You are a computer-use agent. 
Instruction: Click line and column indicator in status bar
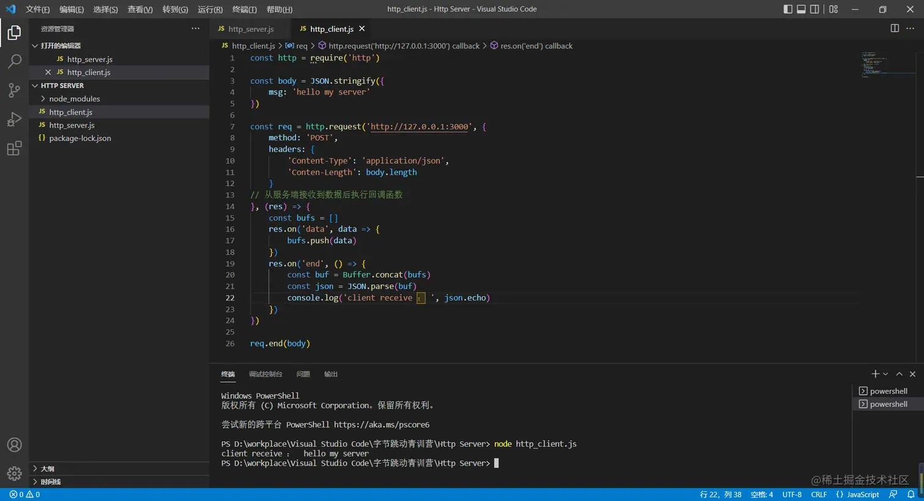click(x=721, y=494)
